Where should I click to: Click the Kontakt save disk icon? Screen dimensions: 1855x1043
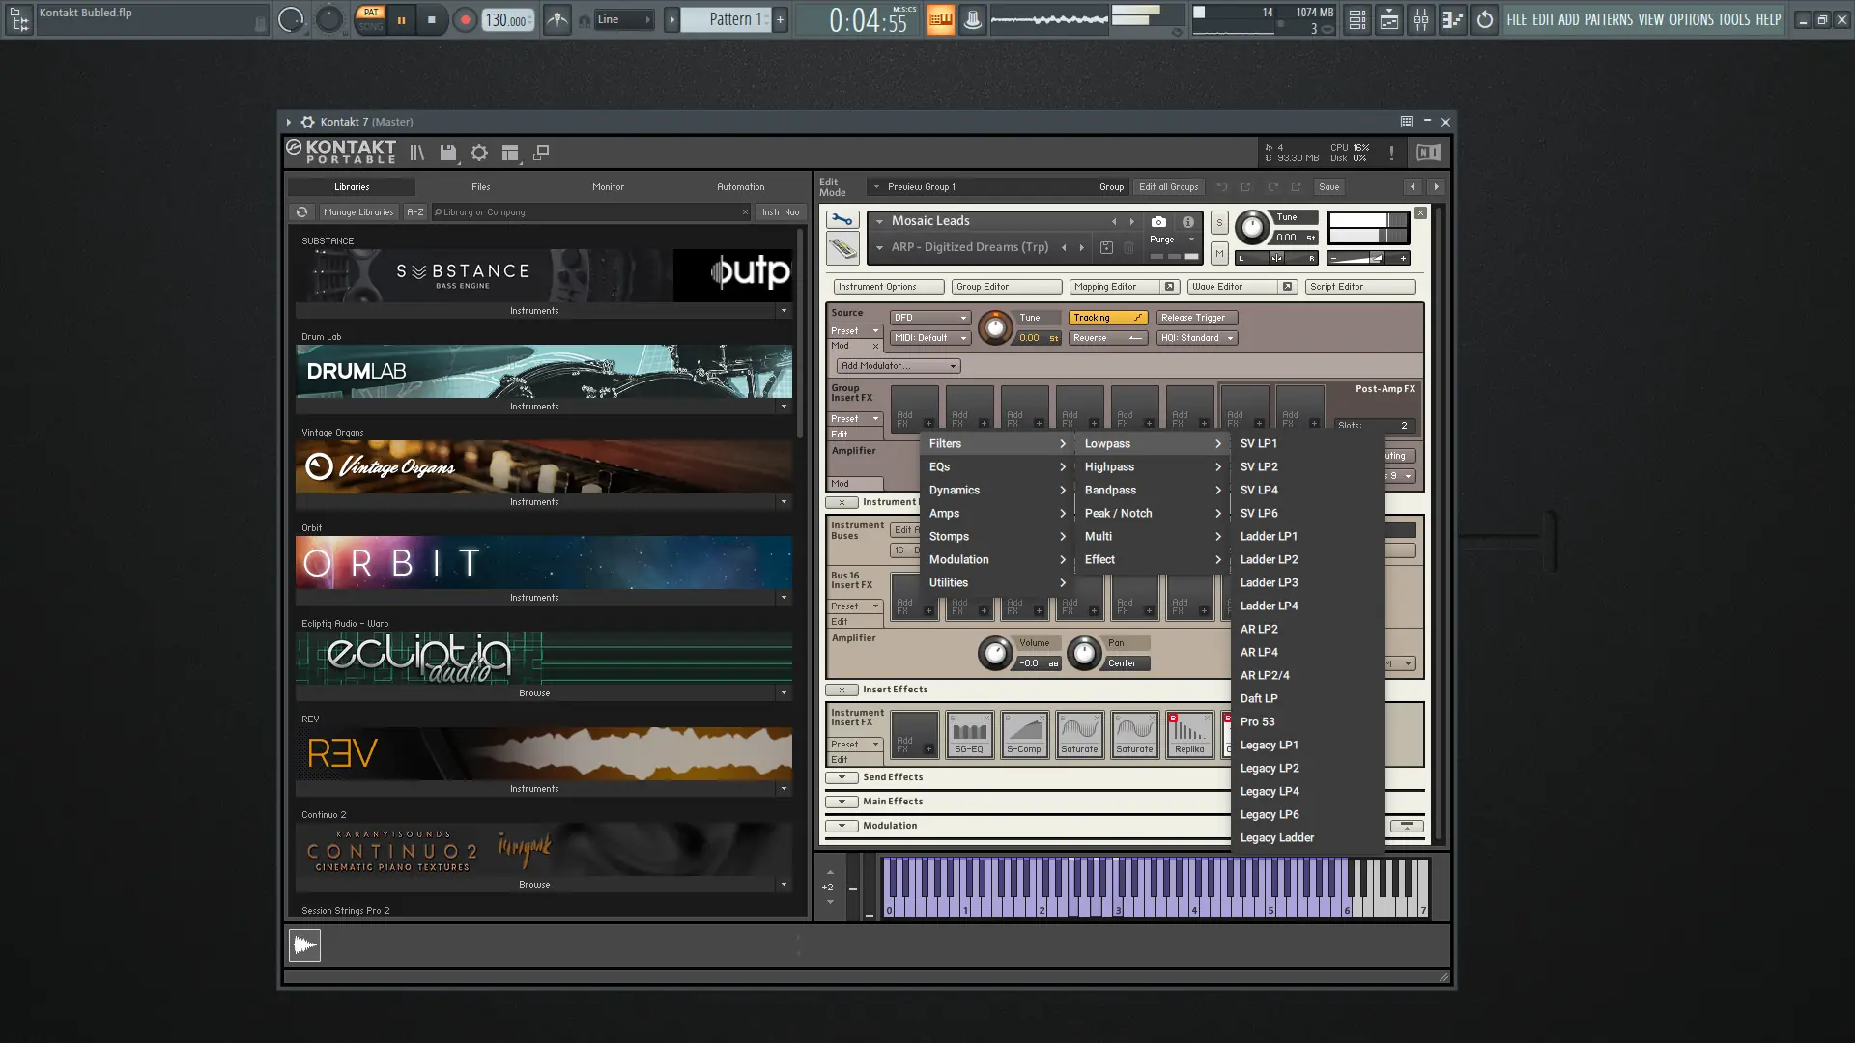[x=447, y=153]
